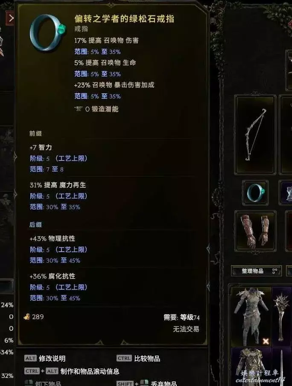Screen dimensions: 292x386
Task: Select the equipped bow weapon slot
Action: 255,134
